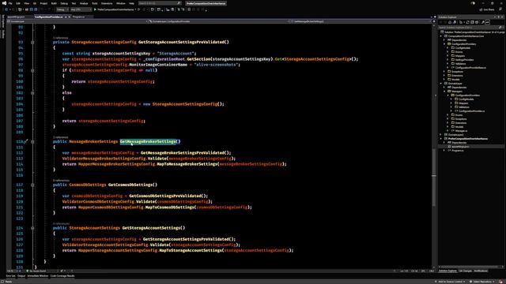Open the GetMessageBrokerSettings member dropdown
This screenshot has width=506, height=284.
(x=360, y=21)
